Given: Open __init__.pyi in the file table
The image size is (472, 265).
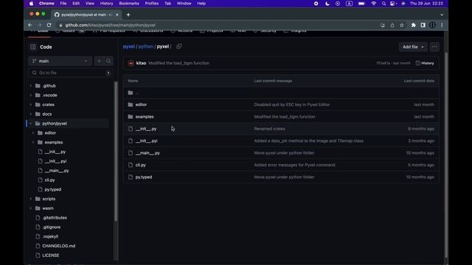Looking at the screenshot, I should 146,141.
